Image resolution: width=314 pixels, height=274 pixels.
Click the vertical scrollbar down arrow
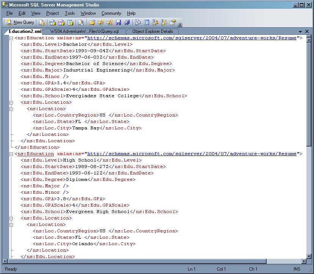click(x=309, y=256)
